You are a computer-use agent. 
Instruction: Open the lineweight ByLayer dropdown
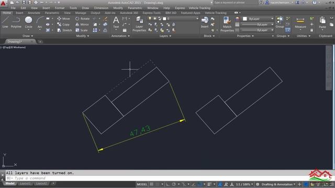[x=257, y=25]
